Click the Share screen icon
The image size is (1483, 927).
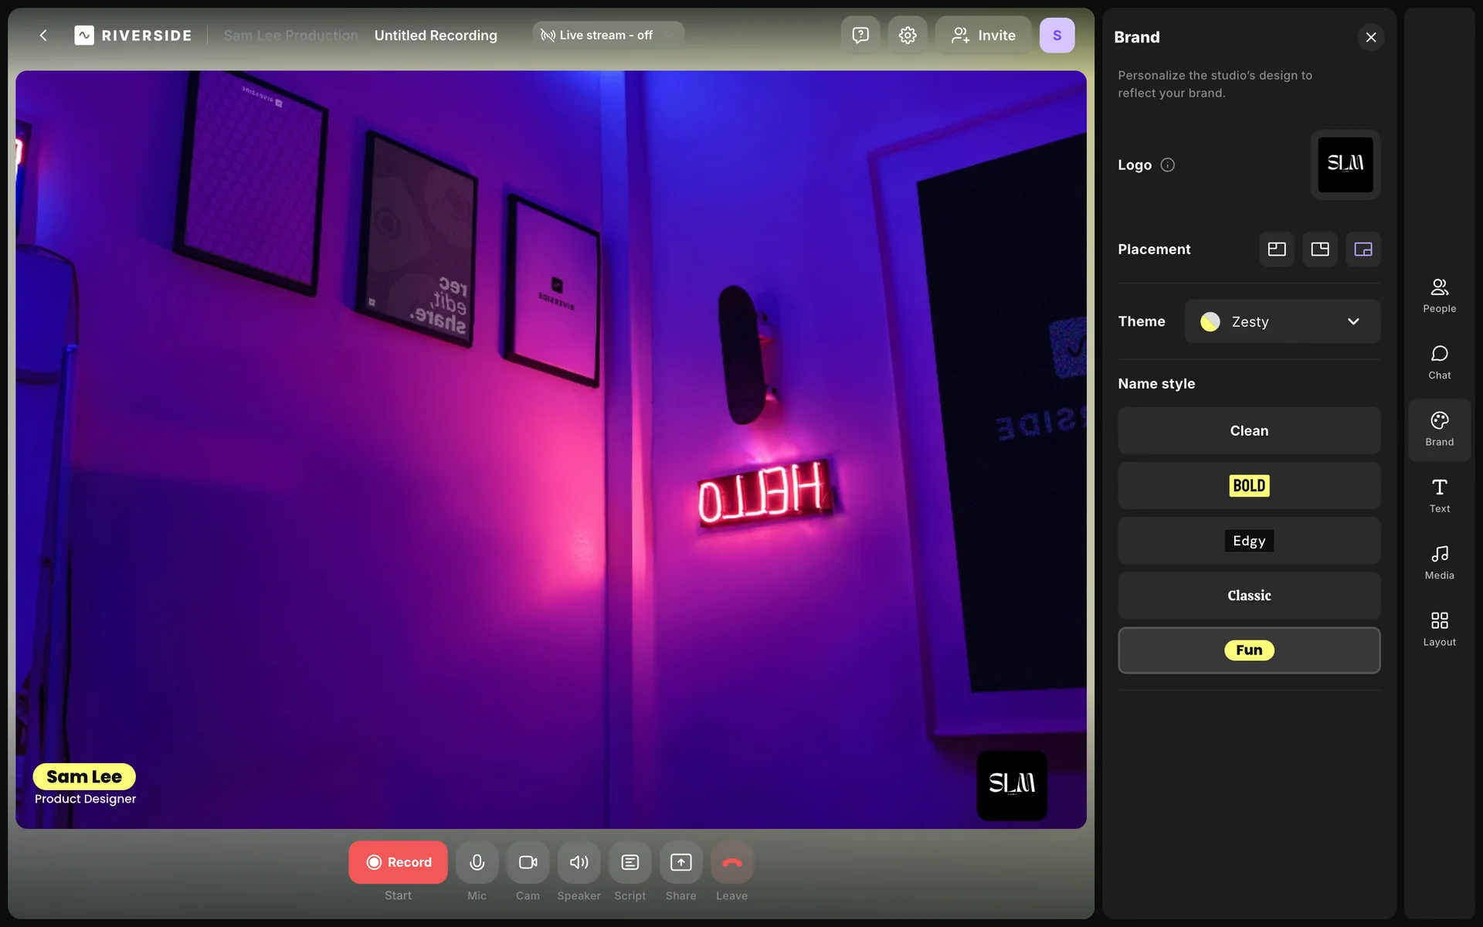coord(680,862)
